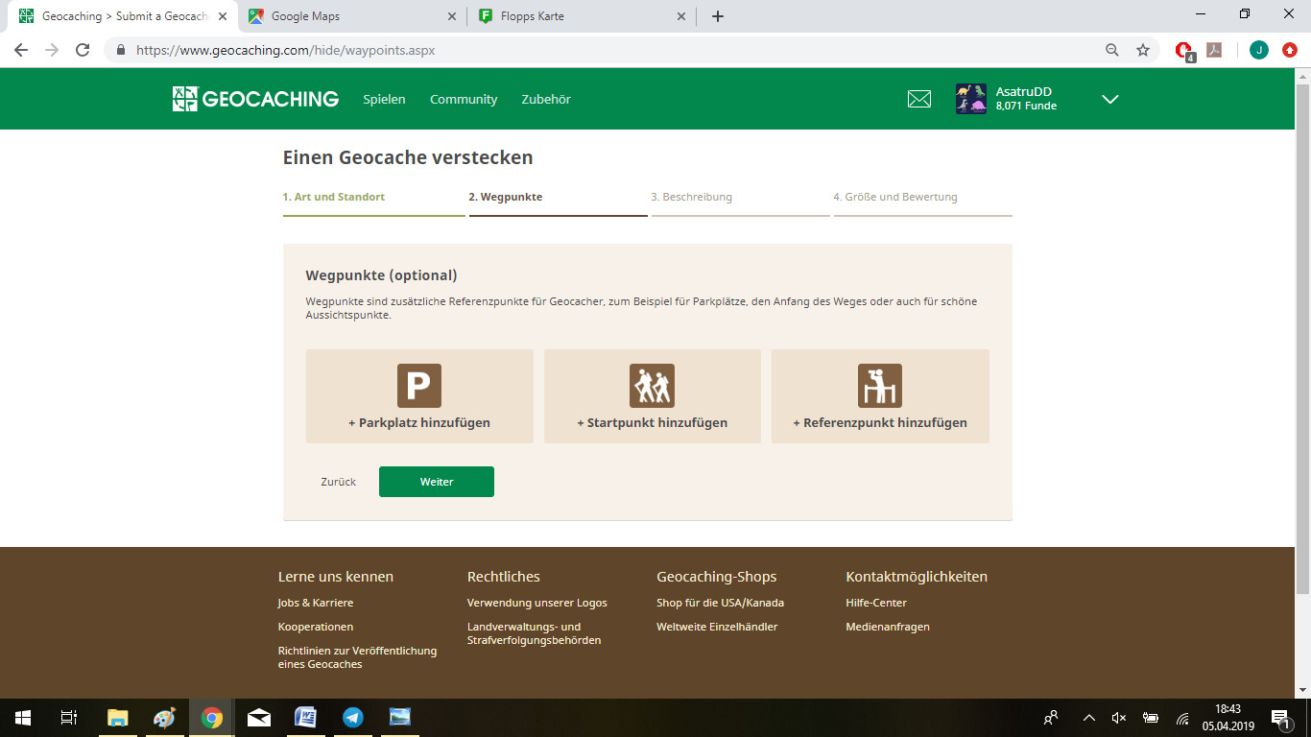Open Shop für die USA/Kanada link
Screen dimensions: 1311x737
(720, 603)
